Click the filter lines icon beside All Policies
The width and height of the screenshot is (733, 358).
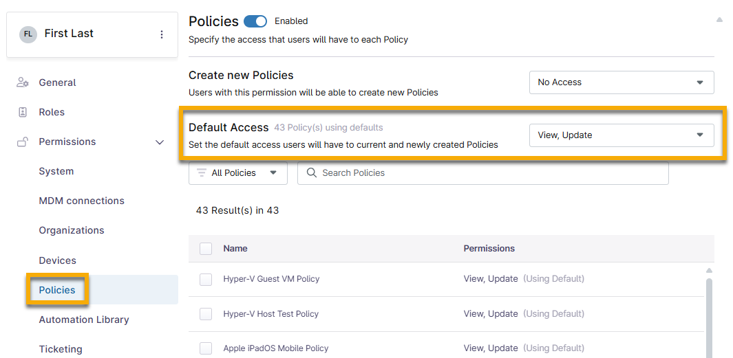(x=202, y=173)
